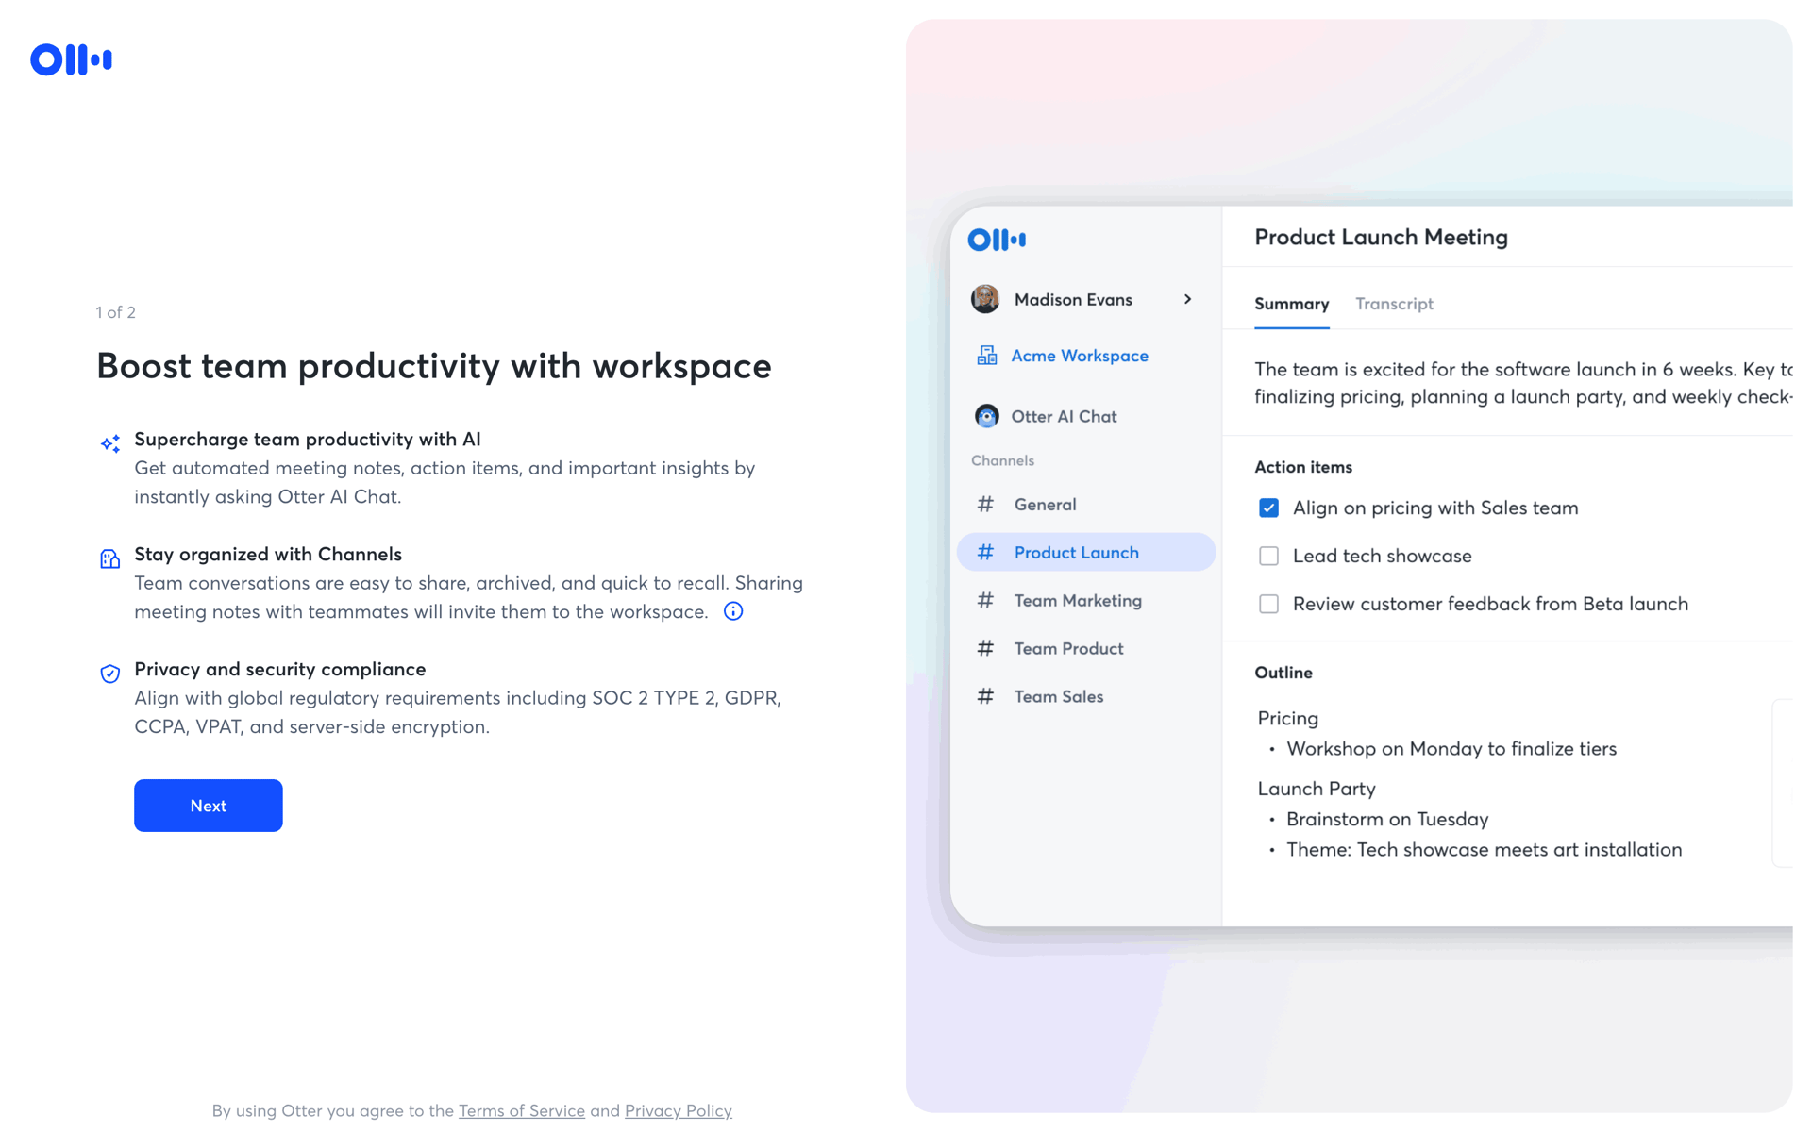The height and width of the screenshot is (1132, 1812).
Task: Open the Product Launch channel
Action: (x=1086, y=553)
